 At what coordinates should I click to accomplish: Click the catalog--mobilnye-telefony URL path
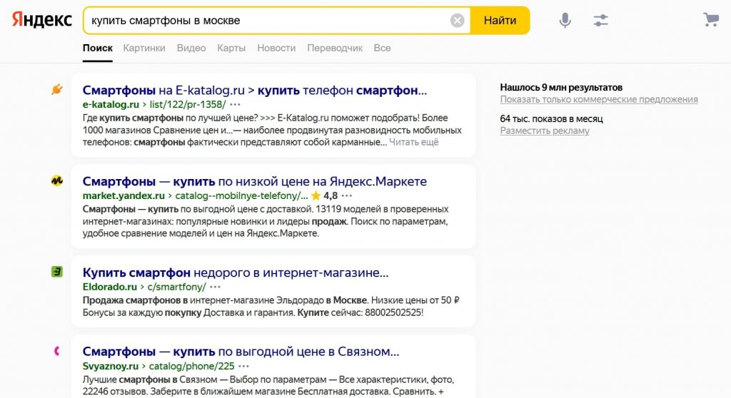[x=241, y=195]
